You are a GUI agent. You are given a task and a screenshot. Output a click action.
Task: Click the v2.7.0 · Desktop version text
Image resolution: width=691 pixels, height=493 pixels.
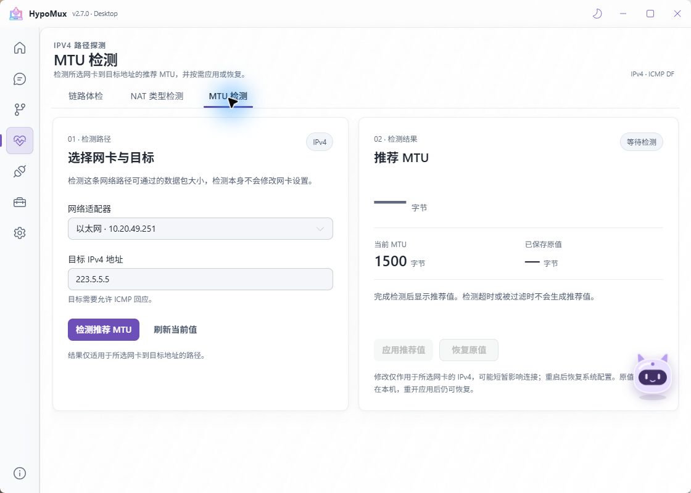[95, 14]
